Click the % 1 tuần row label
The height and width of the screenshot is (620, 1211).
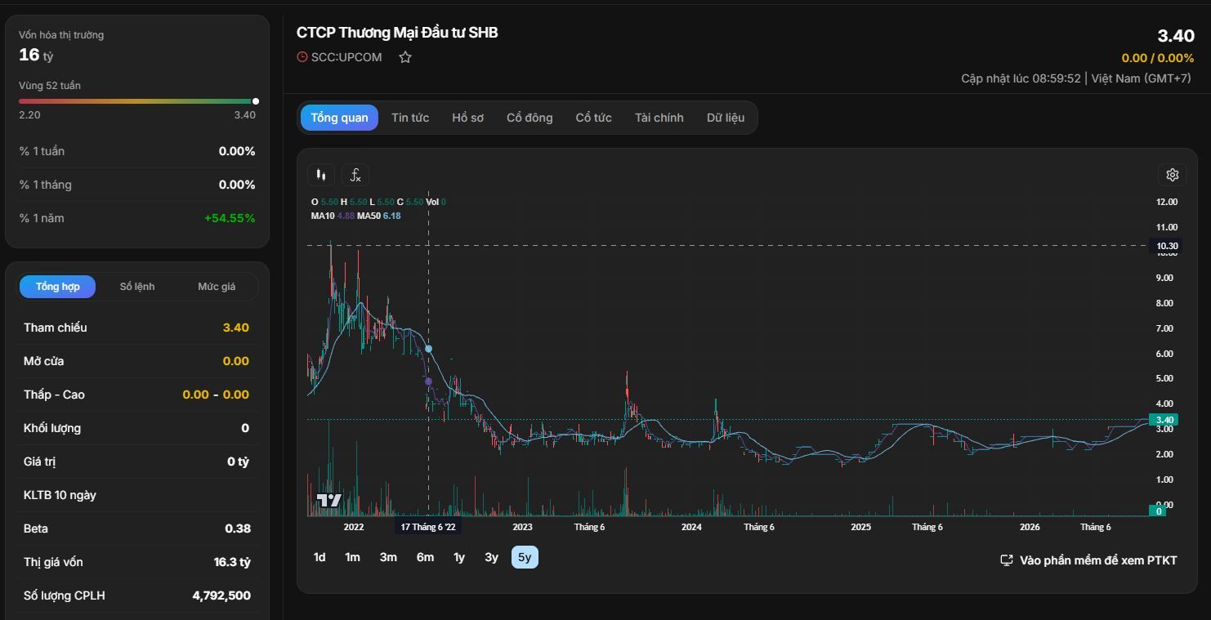42,151
